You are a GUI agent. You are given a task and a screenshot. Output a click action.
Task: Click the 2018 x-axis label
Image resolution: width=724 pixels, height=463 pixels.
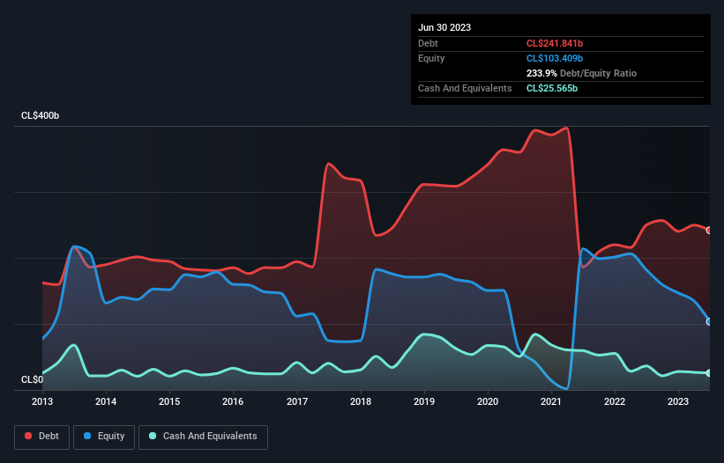[361, 401]
